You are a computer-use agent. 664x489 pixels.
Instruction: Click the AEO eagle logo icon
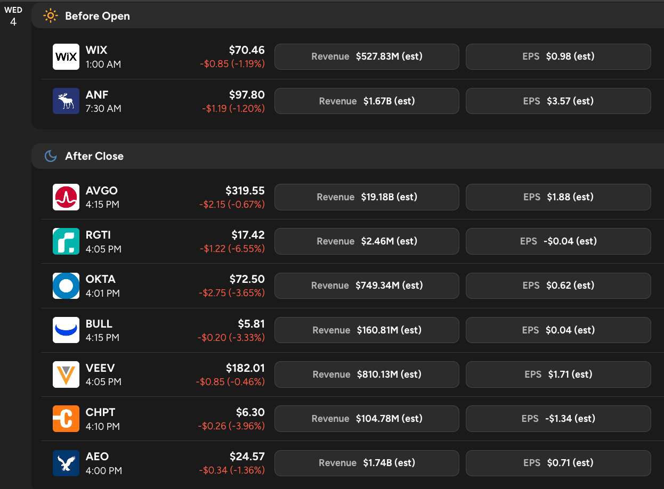click(x=66, y=463)
